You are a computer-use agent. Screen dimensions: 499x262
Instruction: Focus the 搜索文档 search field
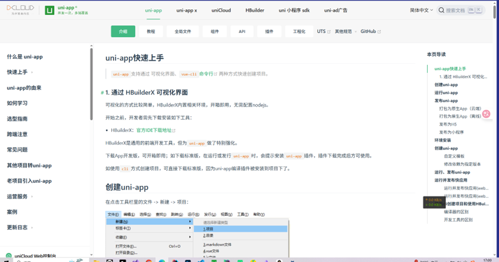(x=460, y=10)
